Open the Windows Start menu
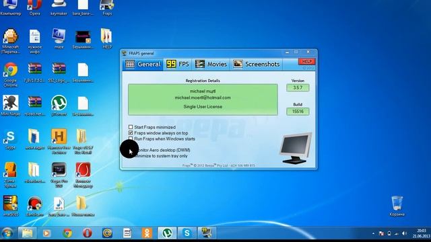 pyautogui.click(x=7, y=233)
